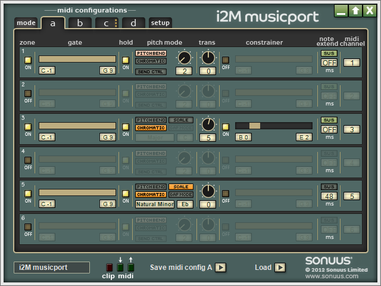This screenshot has width=381, height=286.
Task: Enable constrainer switch in zone 5
Action: (x=226, y=193)
